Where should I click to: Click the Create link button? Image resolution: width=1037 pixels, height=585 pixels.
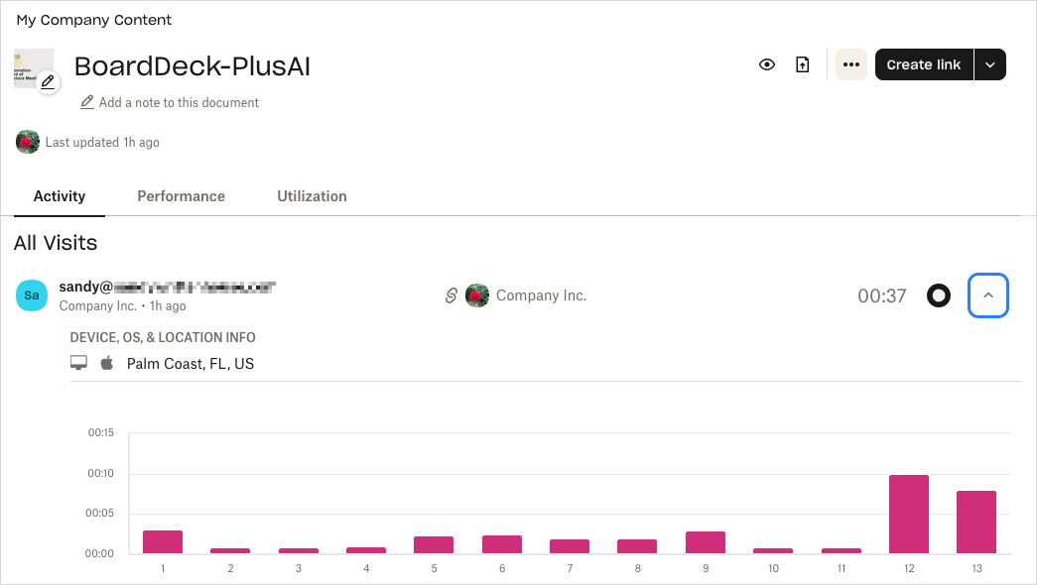tap(924, 64)
